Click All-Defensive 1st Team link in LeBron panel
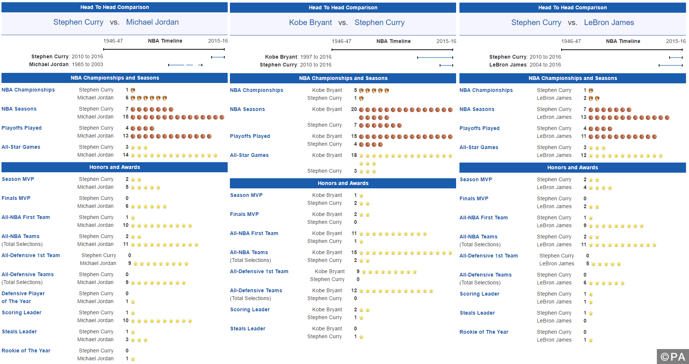 coord(489,256)
